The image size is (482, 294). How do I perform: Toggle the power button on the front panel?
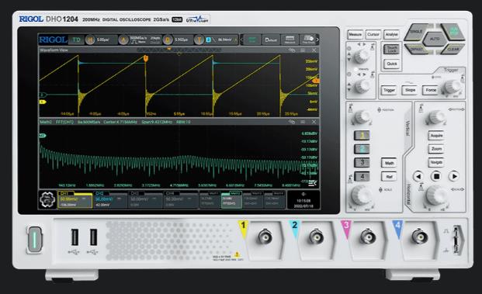tap(34, 240)
